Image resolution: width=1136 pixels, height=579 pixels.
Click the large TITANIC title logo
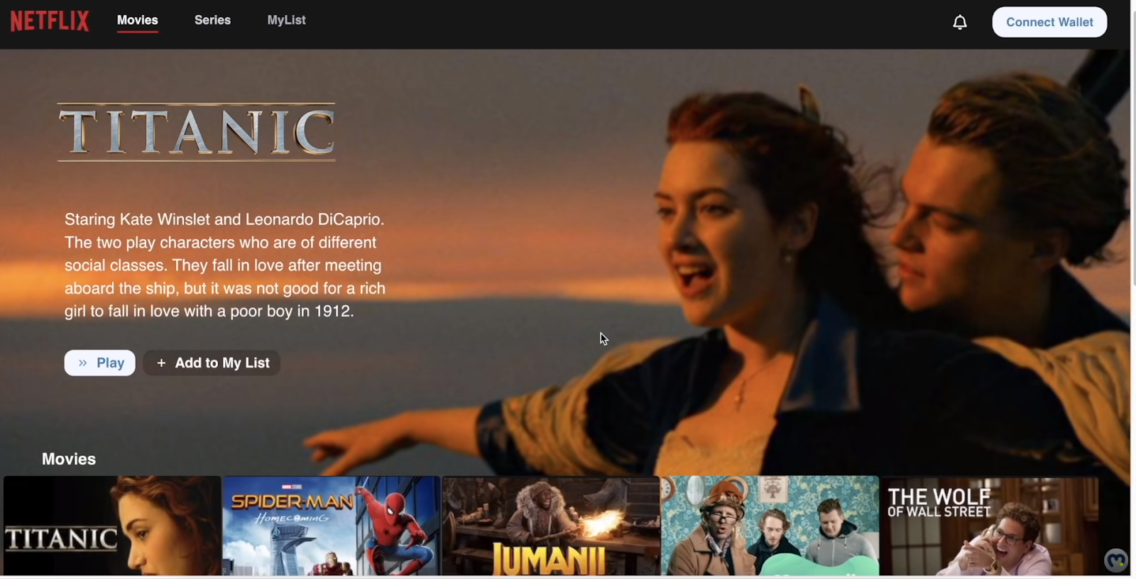pos(197,132)
